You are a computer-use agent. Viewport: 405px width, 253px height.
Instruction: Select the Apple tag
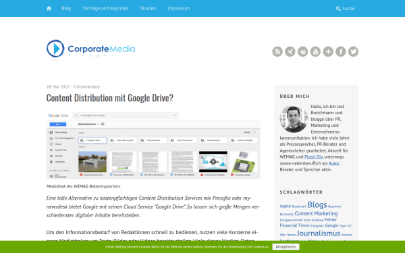[x=285, y=206]
